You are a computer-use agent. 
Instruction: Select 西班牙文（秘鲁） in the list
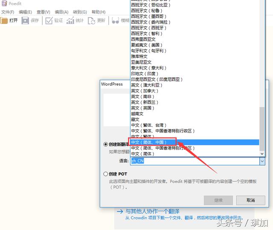[195, 10]
